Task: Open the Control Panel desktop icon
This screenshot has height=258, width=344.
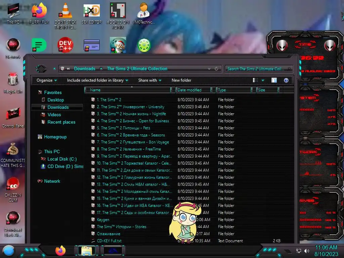Action: coord(13,117)
